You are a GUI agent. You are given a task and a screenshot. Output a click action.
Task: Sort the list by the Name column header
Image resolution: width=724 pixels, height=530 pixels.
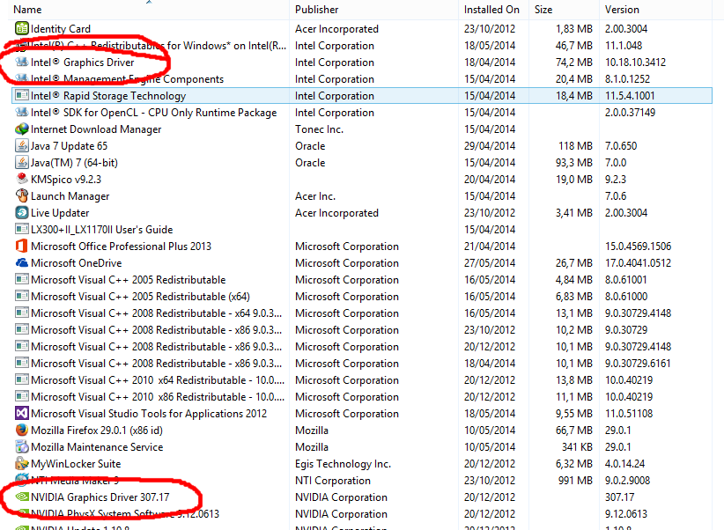point(27,9)
